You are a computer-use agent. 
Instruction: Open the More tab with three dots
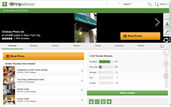[162, 46]
